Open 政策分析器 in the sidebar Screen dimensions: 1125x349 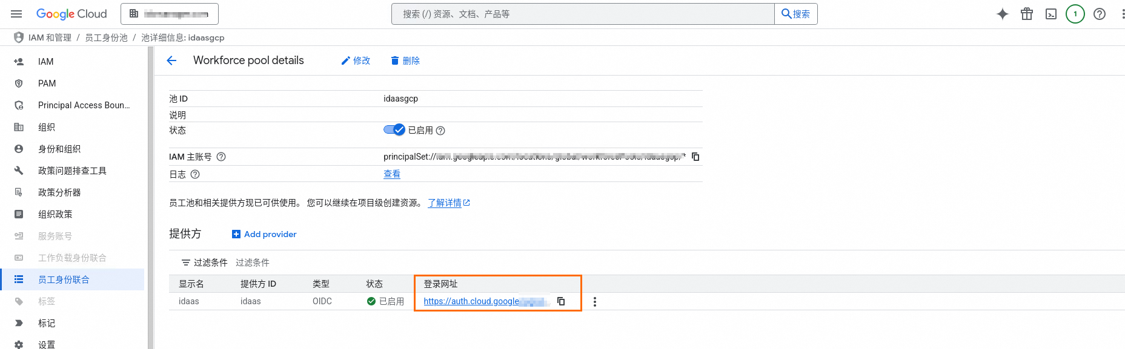tap(73, 192)
